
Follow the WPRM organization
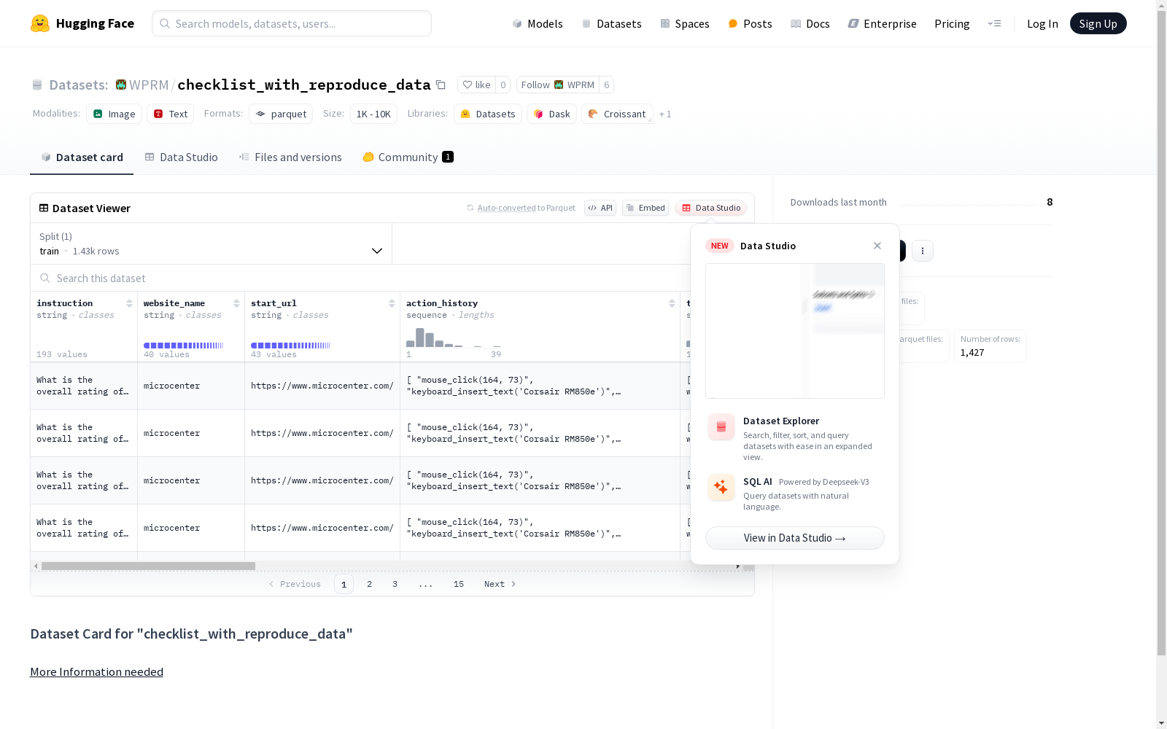558,85
